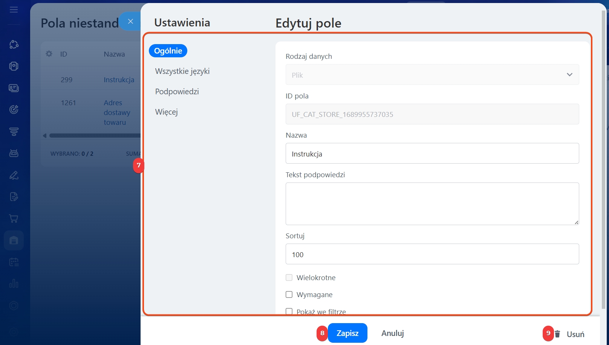Toggle the Wielokrotne checkbox
Image resolution: width=609 pixels, height=345 pixels.
click(x=289, y=278)
